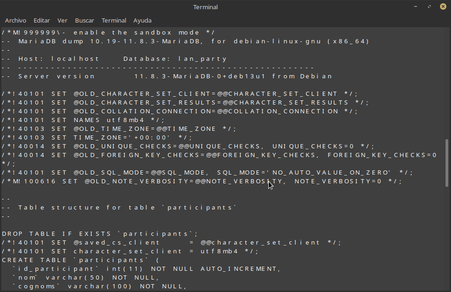Open the Editar menu
The image size is (451, 292).
(x=41, y=20)
